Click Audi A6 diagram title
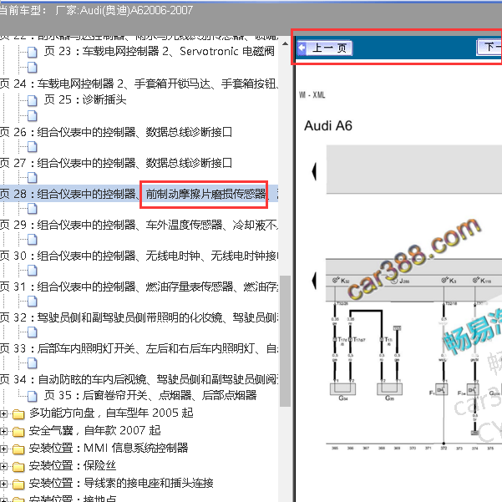This screenshot has height=502, width=502. coord(328,126)
